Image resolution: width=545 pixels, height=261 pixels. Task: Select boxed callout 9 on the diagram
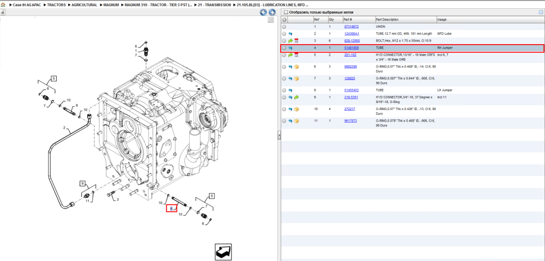(83, 183)
